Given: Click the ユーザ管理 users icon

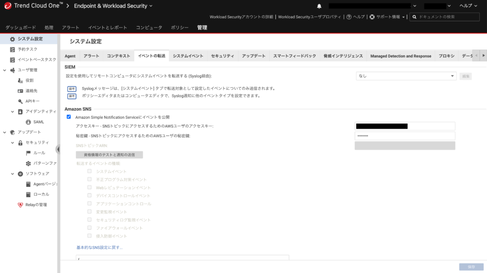Looking at the screenshot, I should pos(12,70).
